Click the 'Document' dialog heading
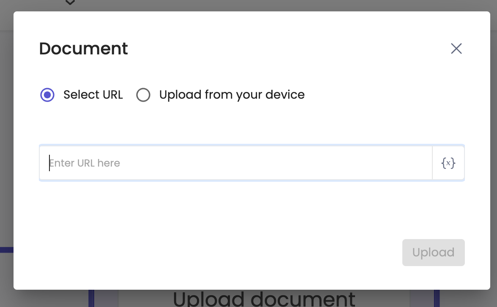Viewport: 497px width, 307px height. tap(83, 48)
